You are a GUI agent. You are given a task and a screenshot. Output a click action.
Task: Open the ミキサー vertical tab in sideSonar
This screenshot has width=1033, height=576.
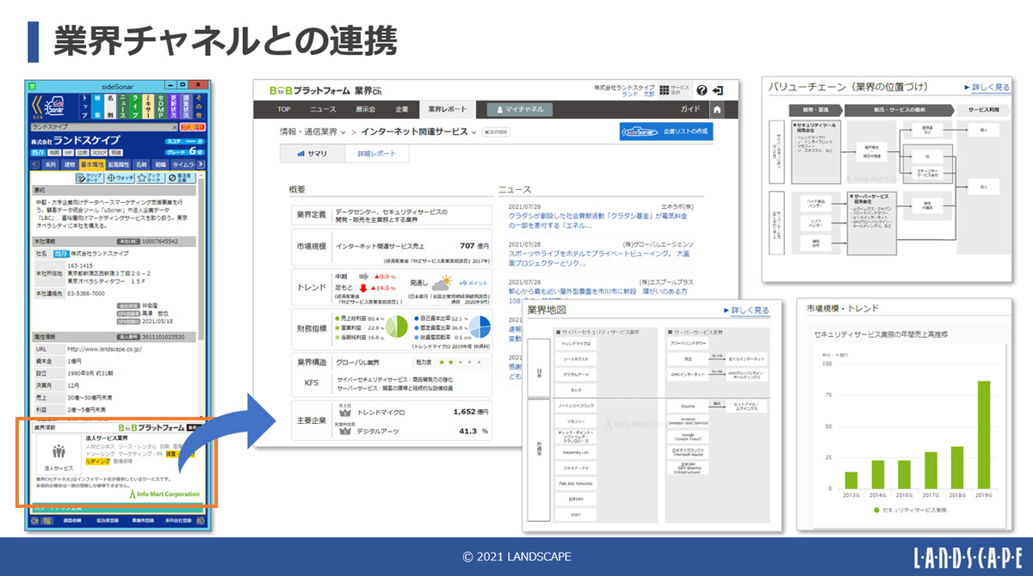tap(148, 107)
